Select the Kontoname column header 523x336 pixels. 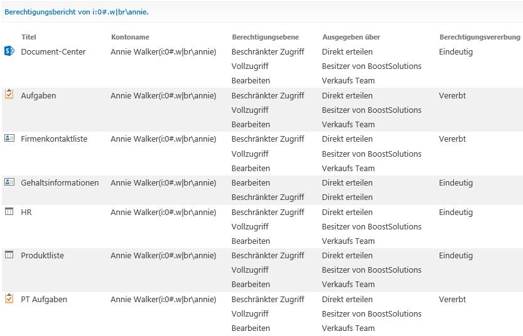[130, 37]
